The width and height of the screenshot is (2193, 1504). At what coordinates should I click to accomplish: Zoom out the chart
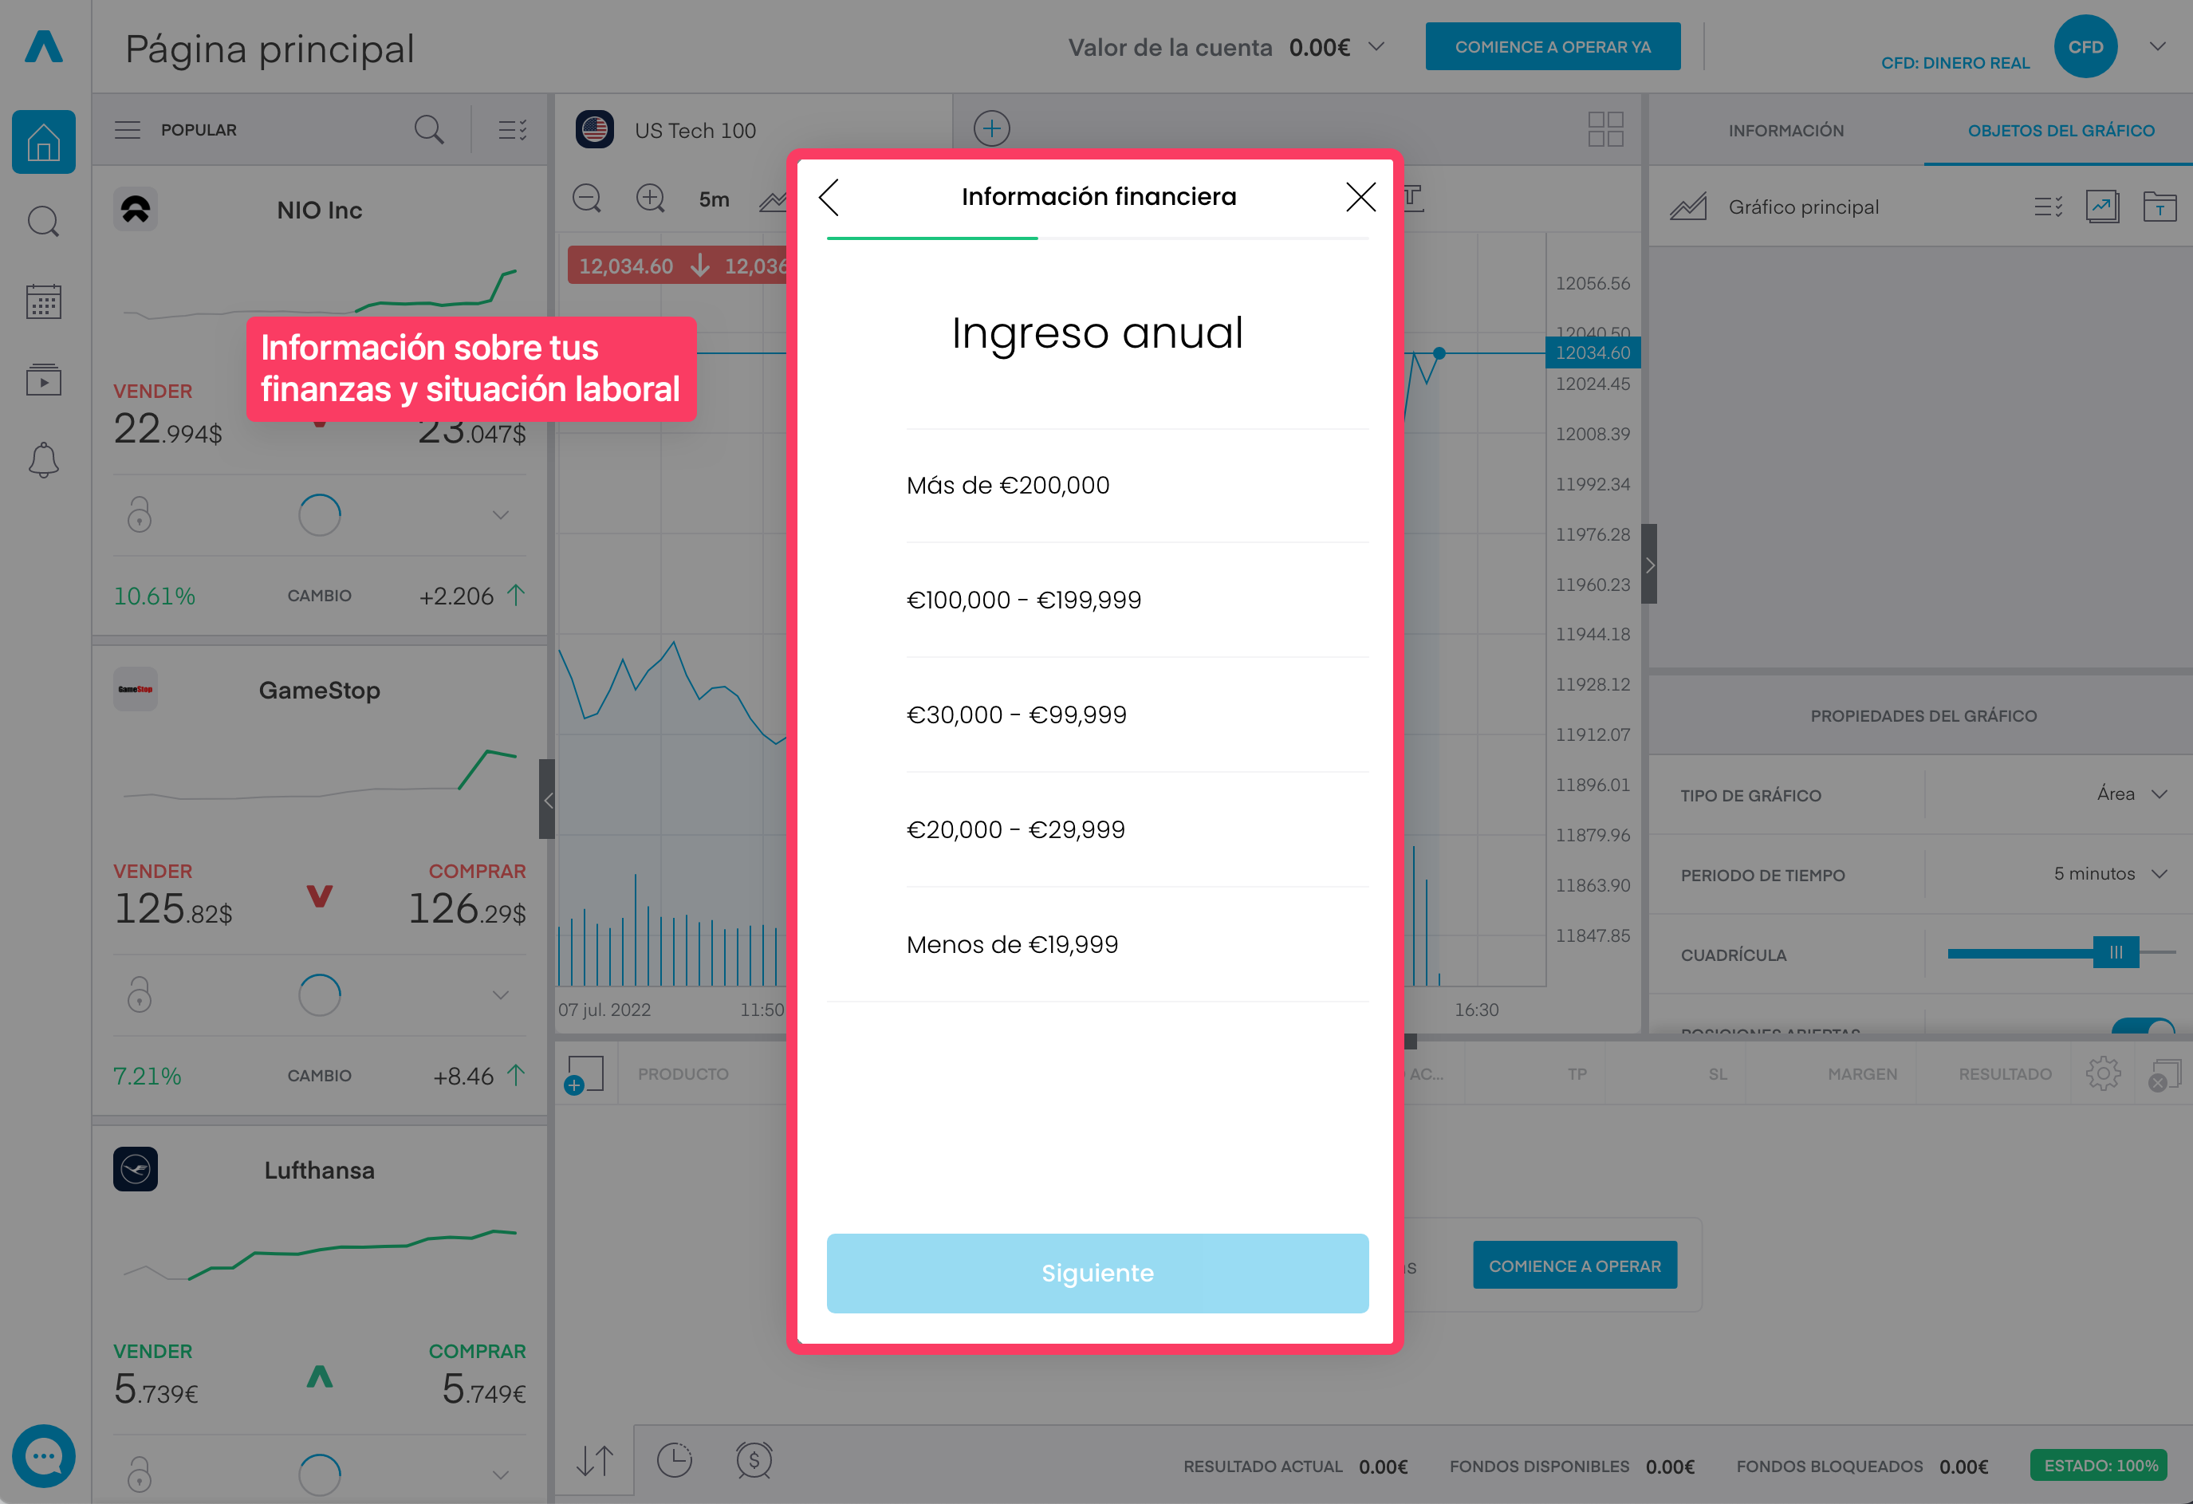coord(587,198)
